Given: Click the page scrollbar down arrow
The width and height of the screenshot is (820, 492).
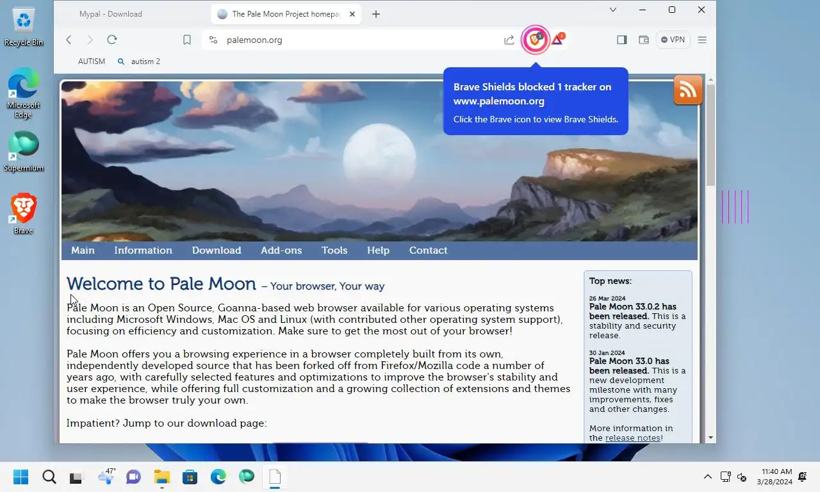Looking at the screenshot, I should [x=710, y=438].
